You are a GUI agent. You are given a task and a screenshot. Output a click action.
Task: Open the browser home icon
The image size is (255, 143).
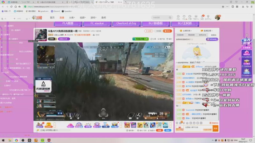coord(15,7)
